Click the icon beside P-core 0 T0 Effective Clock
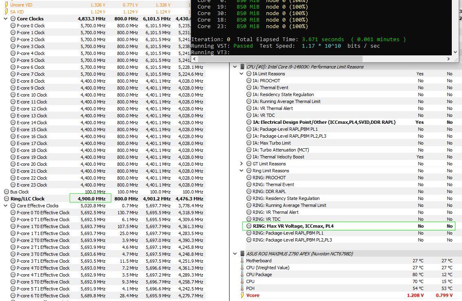This screenshot has height=301, width=462. click(x=13, y=213)
